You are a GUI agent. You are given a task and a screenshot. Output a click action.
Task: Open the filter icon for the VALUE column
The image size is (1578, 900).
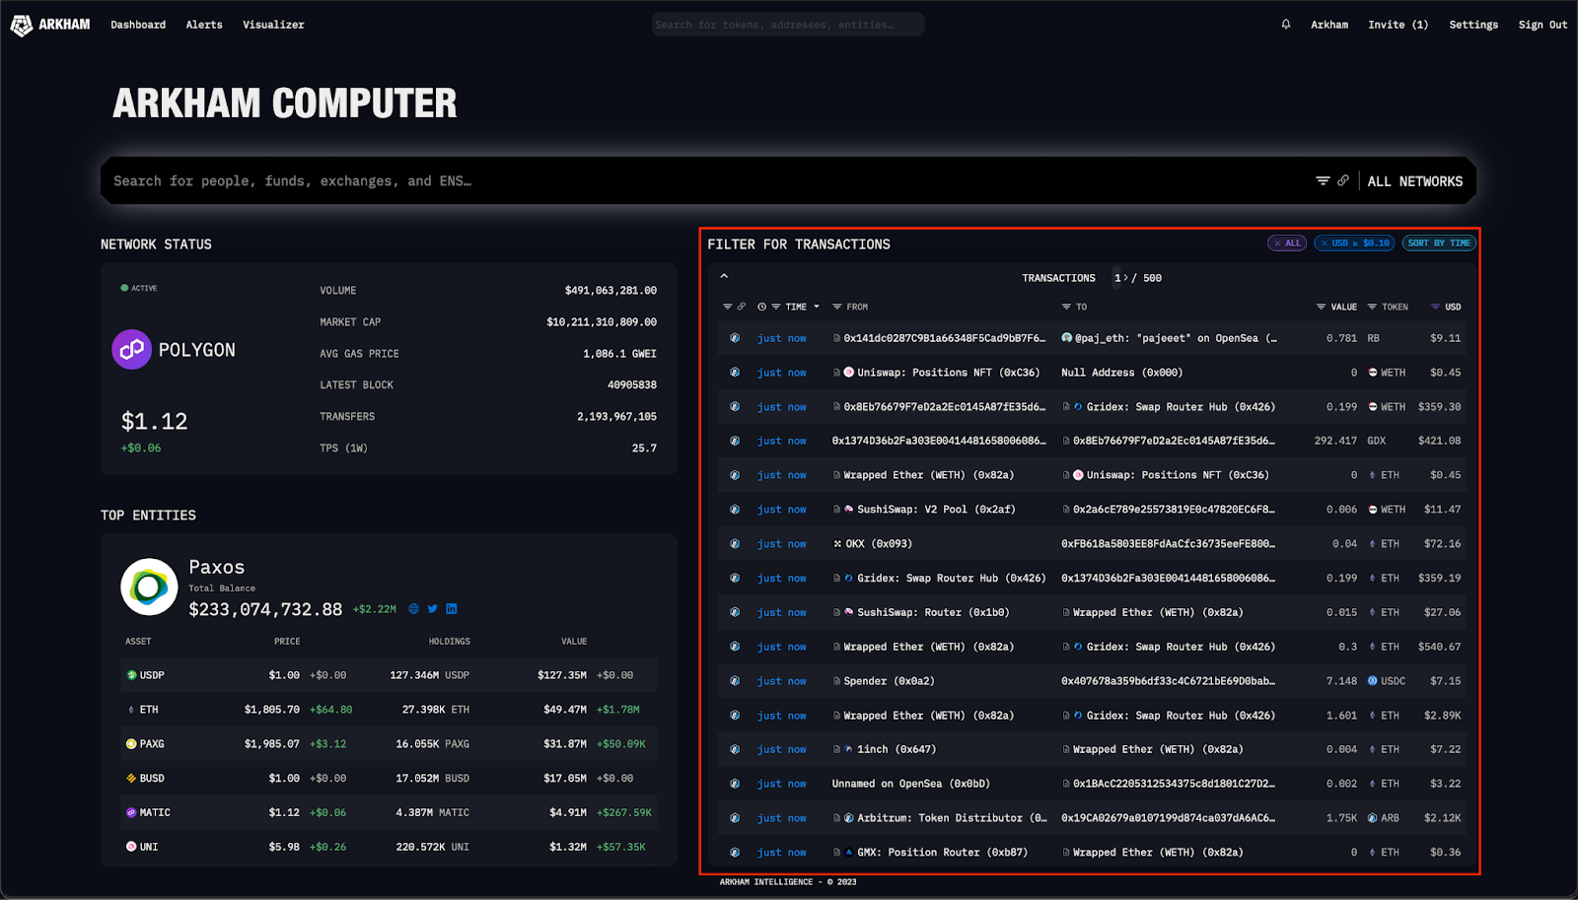(1321, 307)
